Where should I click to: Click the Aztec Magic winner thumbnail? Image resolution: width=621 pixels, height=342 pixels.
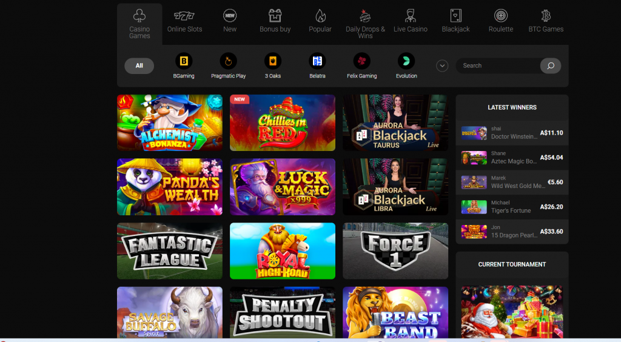[x=474, y=158]
